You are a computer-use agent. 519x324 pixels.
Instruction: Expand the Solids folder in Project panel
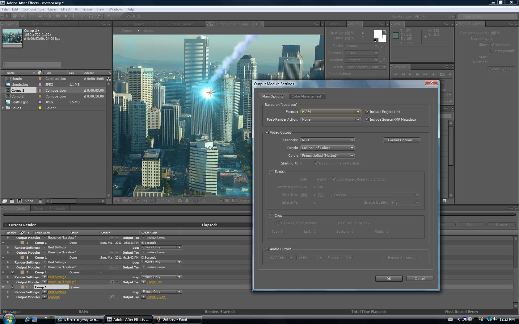(x=3, y=108)
